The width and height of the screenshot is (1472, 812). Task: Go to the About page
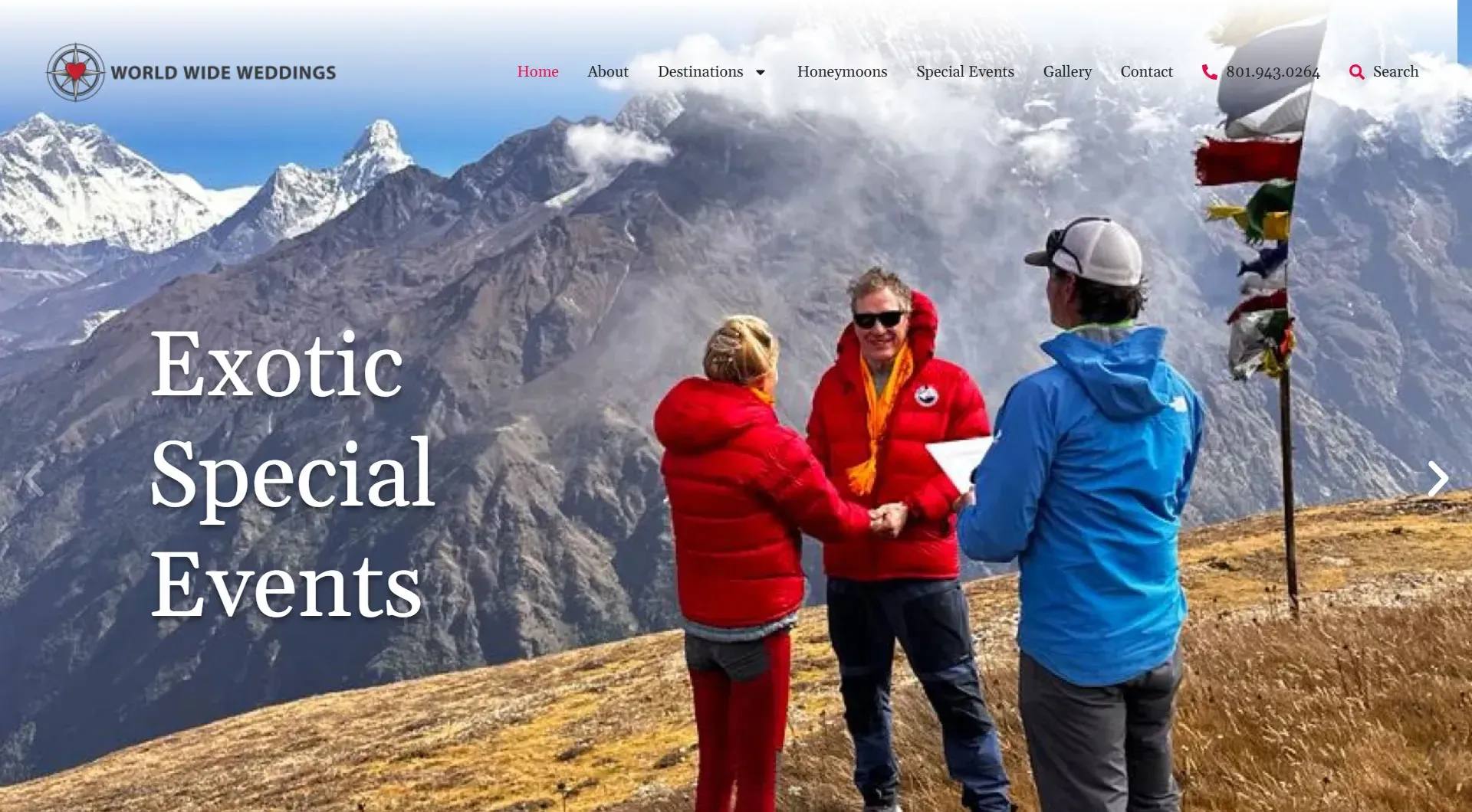tap(608, 71)
